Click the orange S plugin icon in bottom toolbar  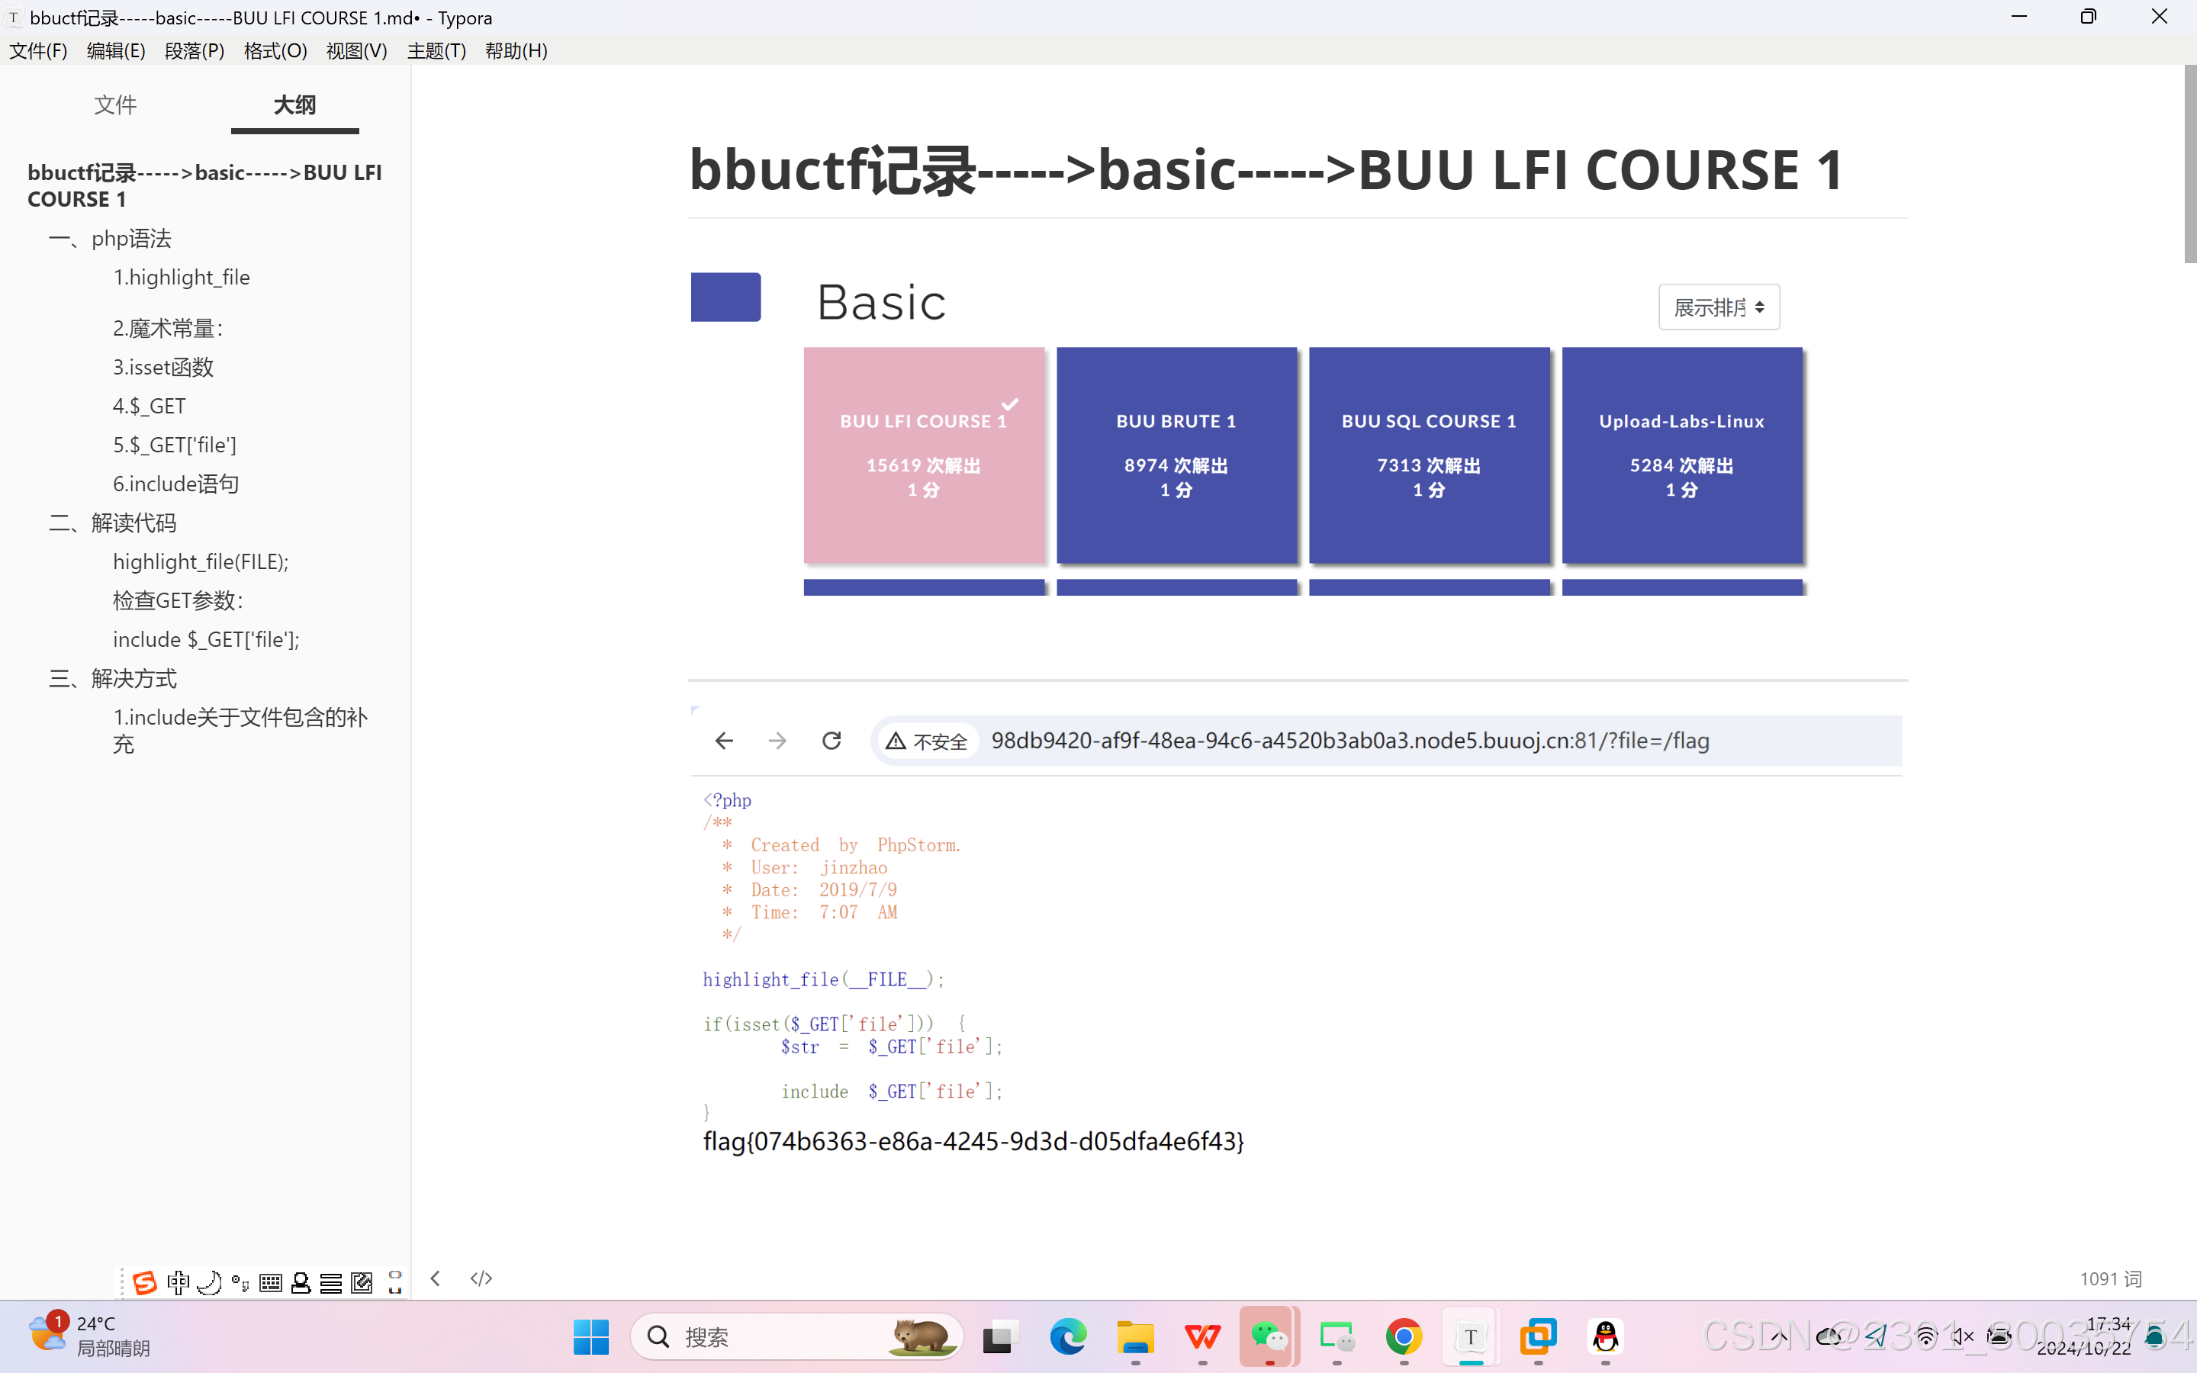click(145, 1282)
